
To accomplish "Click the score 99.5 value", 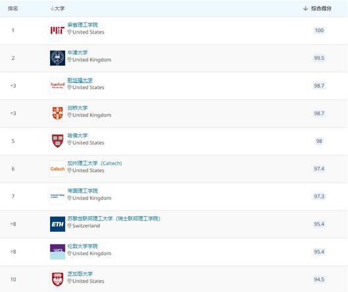I will point(319,58).
